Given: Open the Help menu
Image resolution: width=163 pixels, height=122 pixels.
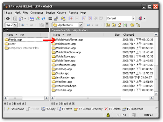Looking at the screenshot, I should (83, 13).
